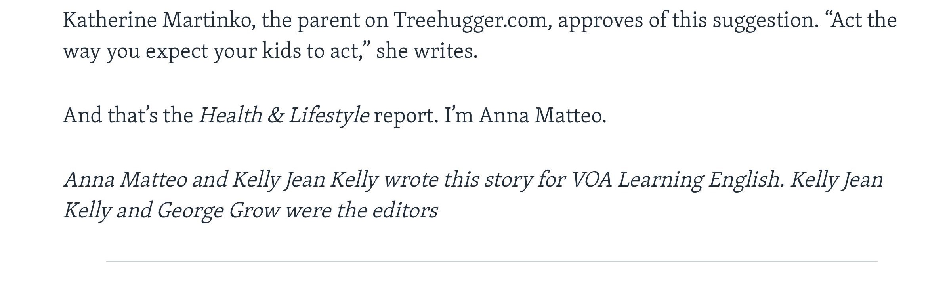Click the And that's the phrase
Screen dimensions: 945x284
tap(128, 116)
